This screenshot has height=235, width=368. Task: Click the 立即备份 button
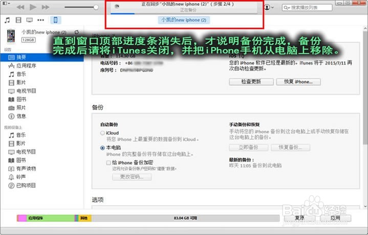249,147
